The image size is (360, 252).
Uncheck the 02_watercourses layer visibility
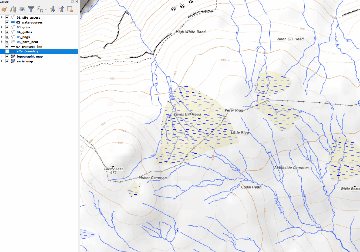tap(7, 22)
